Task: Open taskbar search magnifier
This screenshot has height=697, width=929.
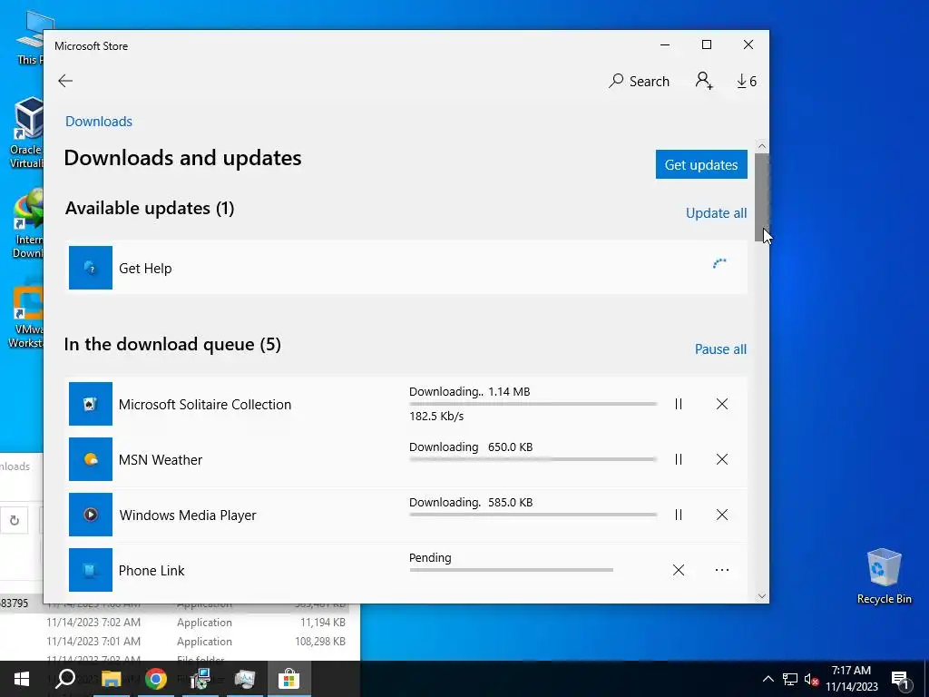Action: pyautogui.click(x=65, y=679)
